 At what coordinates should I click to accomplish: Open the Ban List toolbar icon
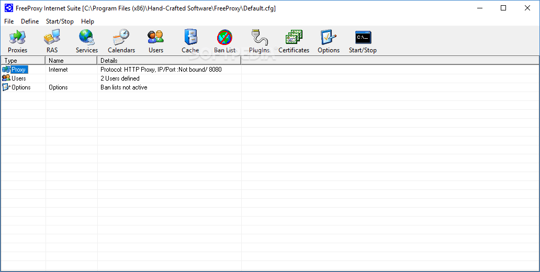(x=224, y=37)
